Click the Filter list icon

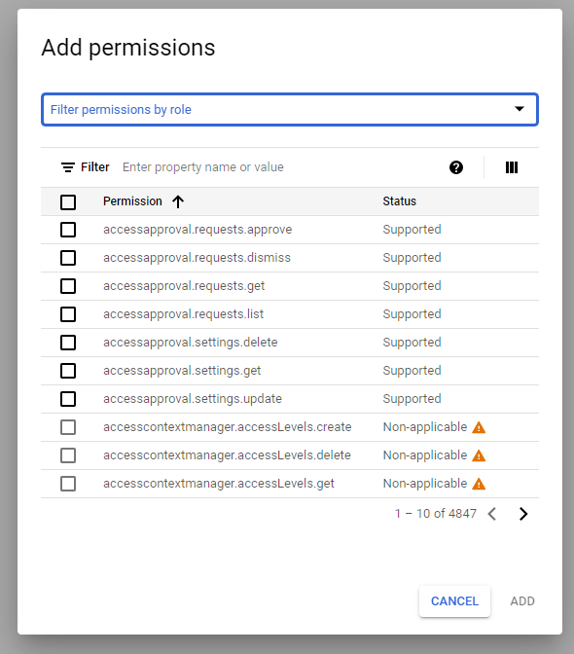[x=68, y=167]
